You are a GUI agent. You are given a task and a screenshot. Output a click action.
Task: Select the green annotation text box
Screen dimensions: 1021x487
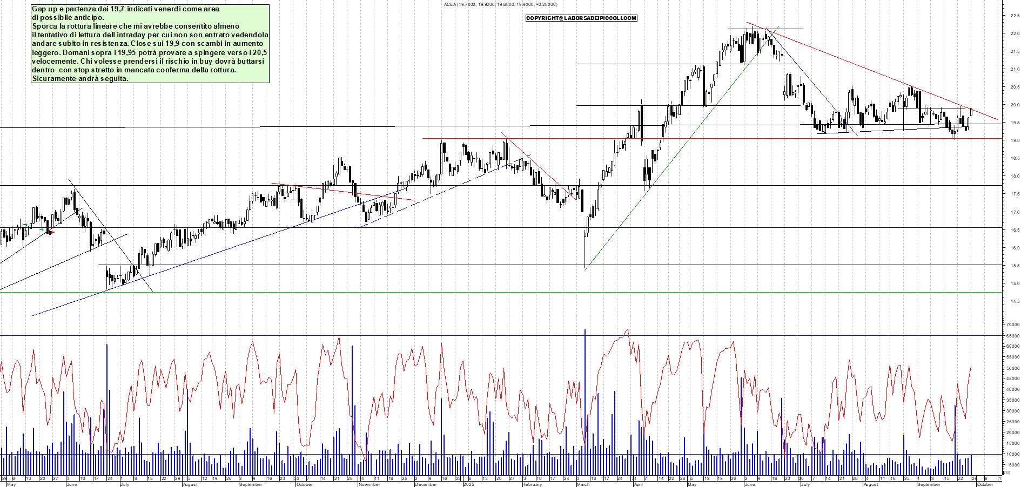pyautogui.click(x=150, y=44)
